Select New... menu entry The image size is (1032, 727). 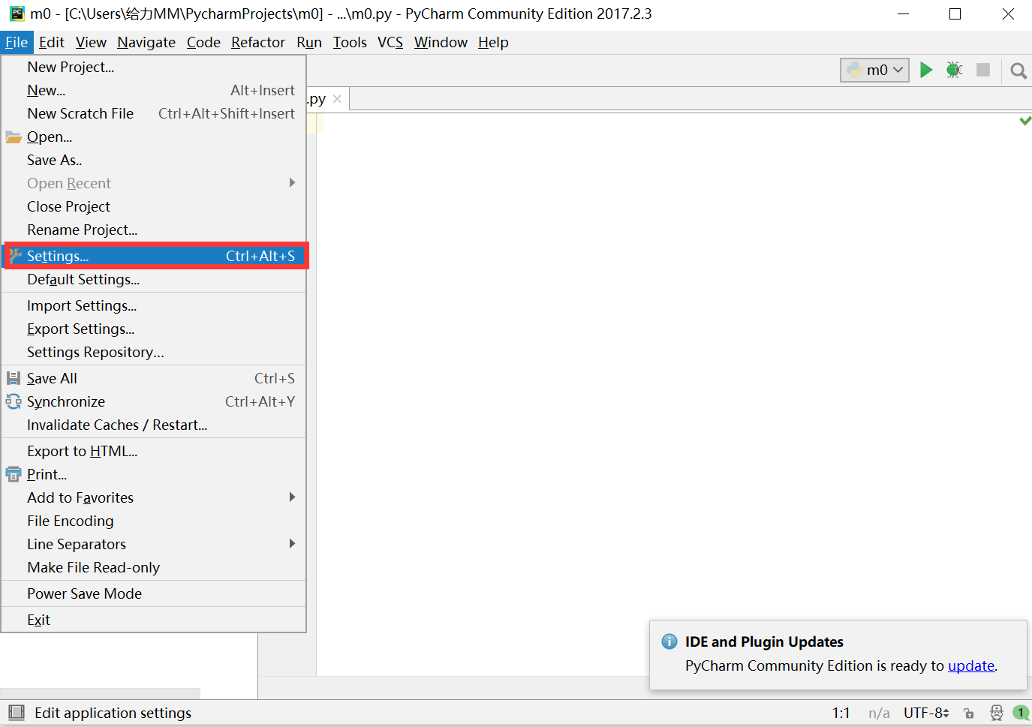(x=154, y=90)
